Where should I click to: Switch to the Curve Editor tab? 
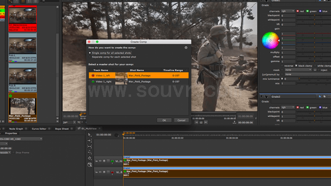(x=39, y=129)
